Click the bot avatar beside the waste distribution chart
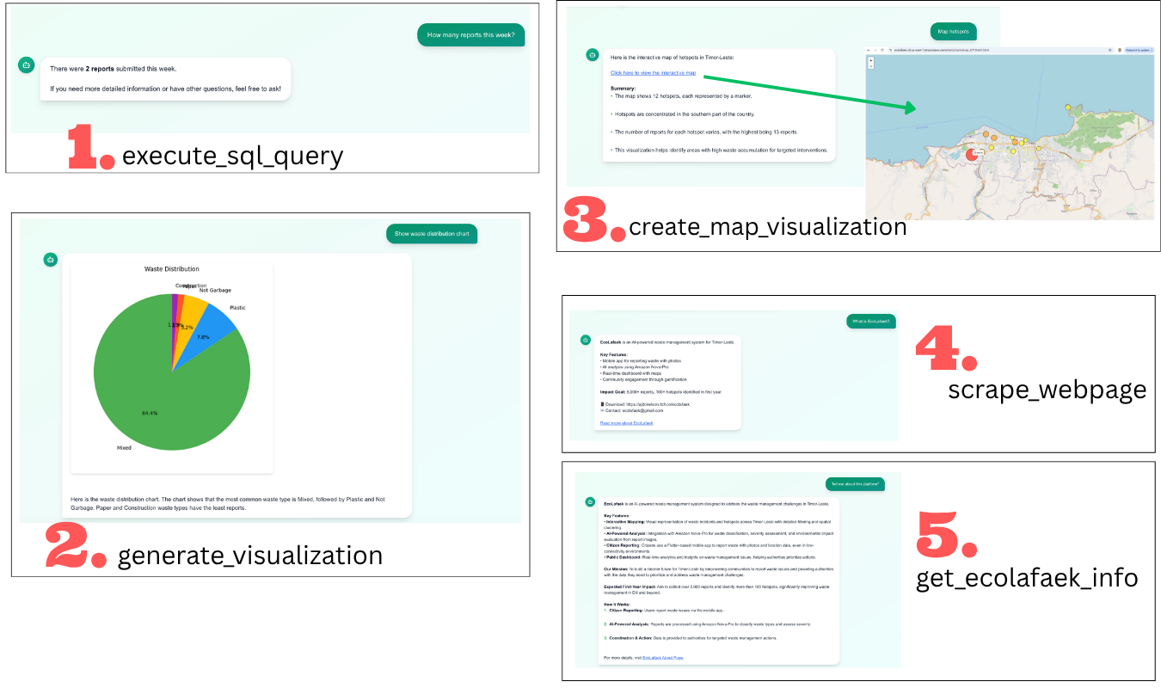 click(x=51, y=260)
